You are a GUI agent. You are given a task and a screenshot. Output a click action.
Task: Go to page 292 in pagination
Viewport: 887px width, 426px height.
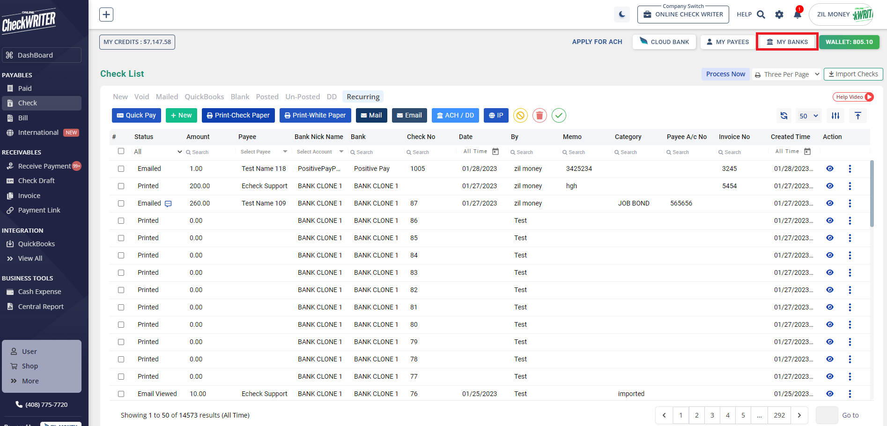pyautogui.click(x=779, y=415)
